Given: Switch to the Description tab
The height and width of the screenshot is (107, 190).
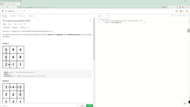Looking at the screenshot, I should [5, 16].
